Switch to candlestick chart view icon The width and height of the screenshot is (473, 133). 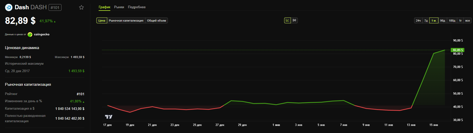point(294,20)
